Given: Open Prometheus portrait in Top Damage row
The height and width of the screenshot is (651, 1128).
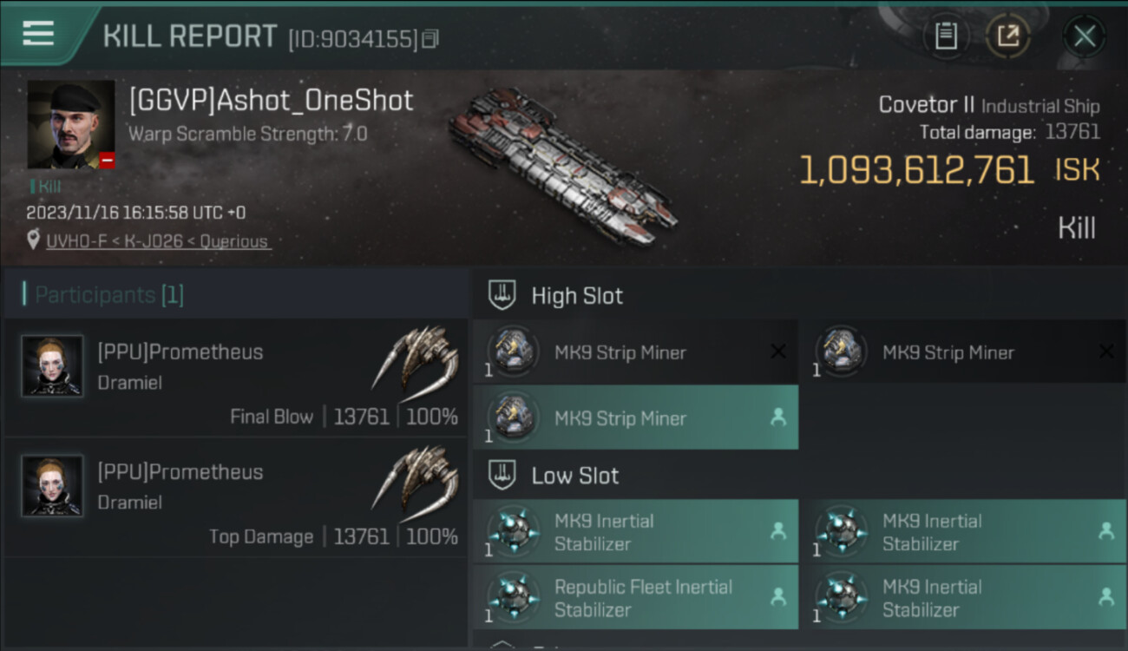Looking at the screenshot, I should pos(52,485).
